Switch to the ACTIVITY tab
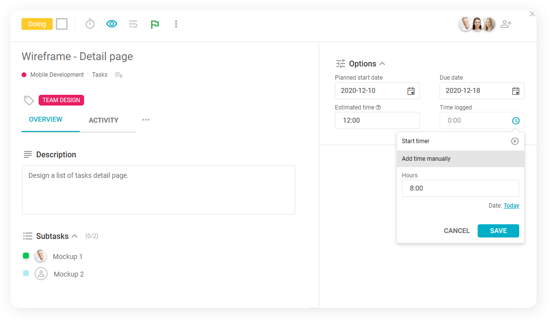Screen dimensions: 550x322 click(104, 120)
